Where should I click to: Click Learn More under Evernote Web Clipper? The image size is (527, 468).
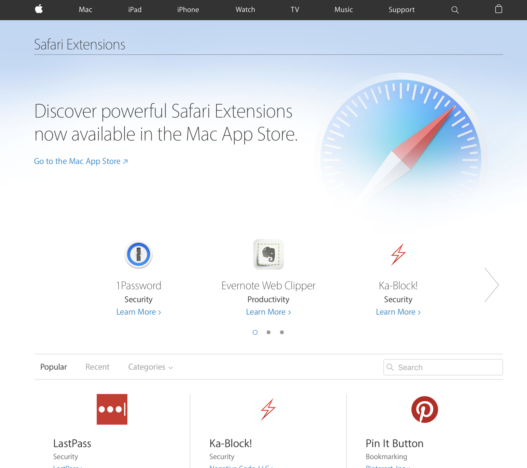(268, 312)
